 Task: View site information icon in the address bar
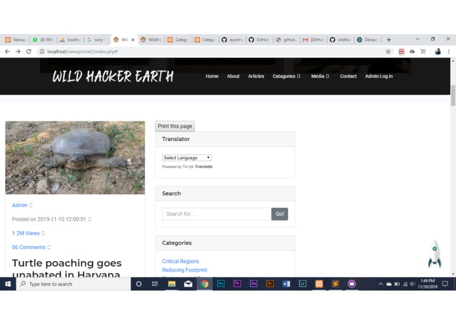pyautogui.click(x=42, y=51)
